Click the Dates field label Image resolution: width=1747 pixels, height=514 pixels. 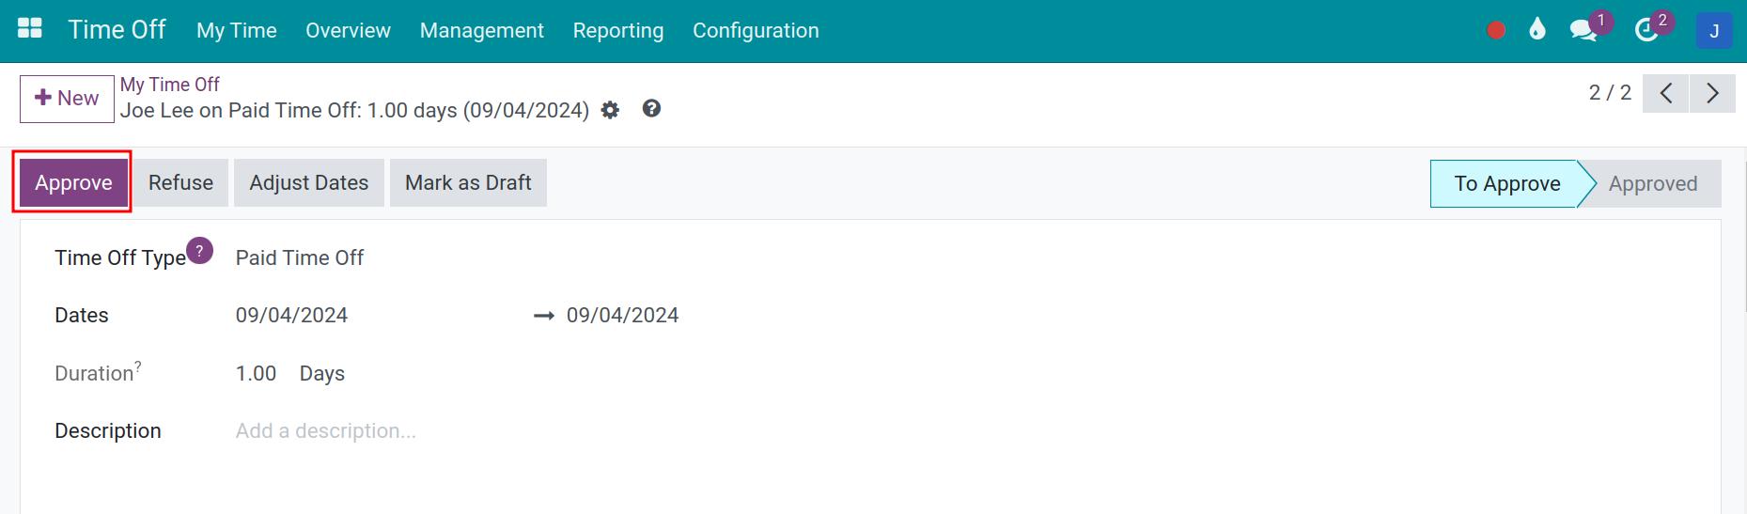[x=82, y=315]
